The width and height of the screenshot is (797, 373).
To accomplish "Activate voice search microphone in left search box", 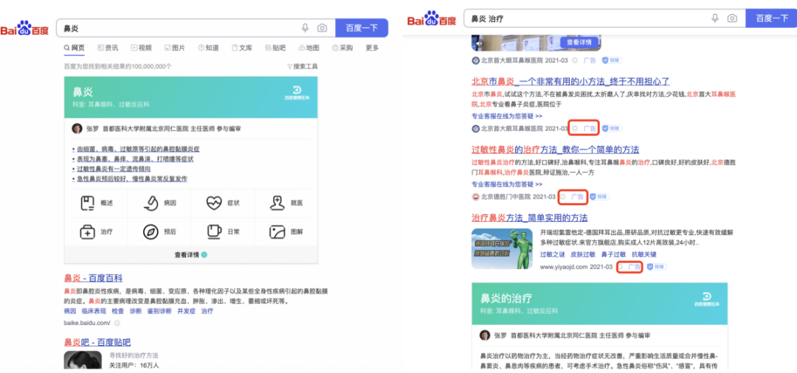I will [x=305, y=28].
